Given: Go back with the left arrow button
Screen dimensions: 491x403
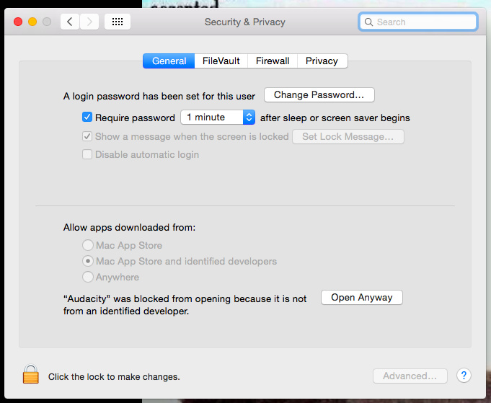Looking at the screenshot, I should click(x=70, y=22).
